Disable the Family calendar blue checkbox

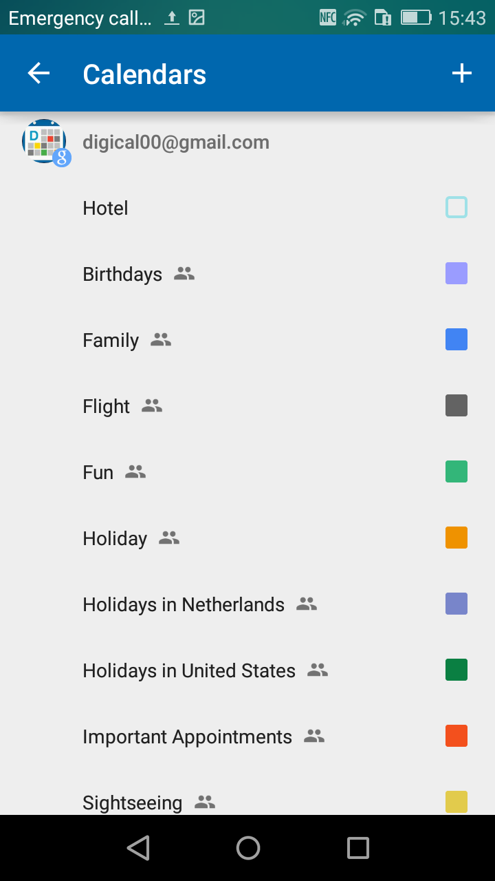click(x=456, y=340)
